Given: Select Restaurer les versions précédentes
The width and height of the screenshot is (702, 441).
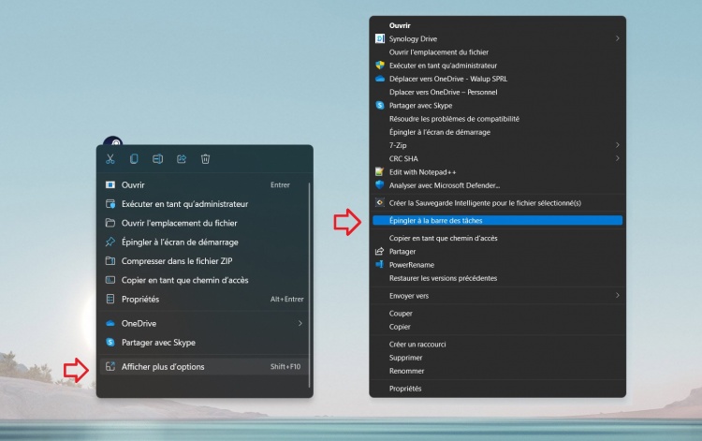Looking at the screenshot, I should [443, 278].
